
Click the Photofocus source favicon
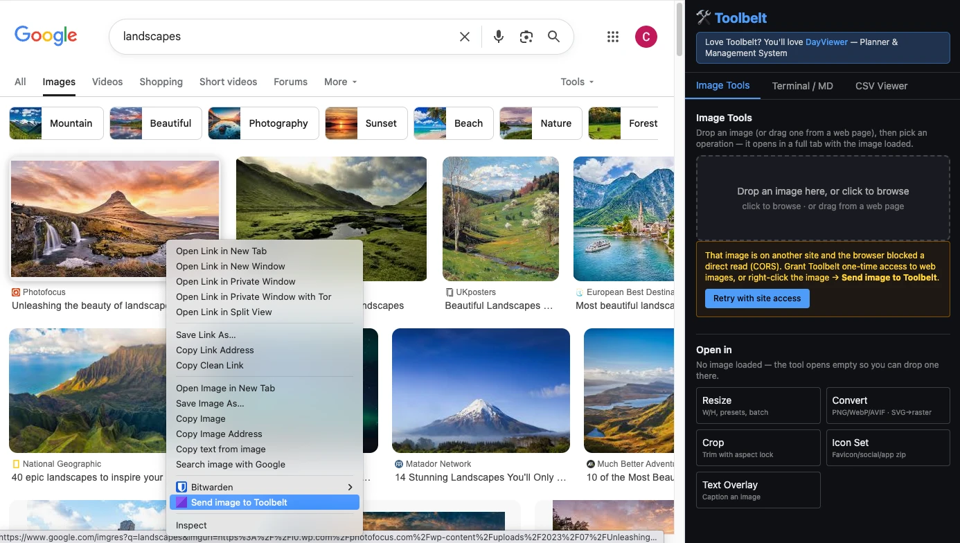point(16,292)
